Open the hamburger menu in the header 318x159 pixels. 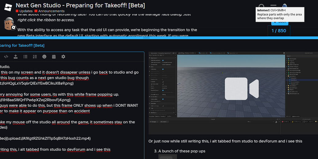[x=273, y=6]
